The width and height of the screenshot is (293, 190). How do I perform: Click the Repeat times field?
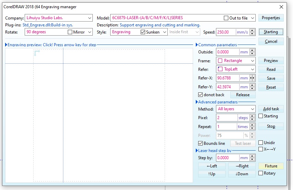(227, 127)
